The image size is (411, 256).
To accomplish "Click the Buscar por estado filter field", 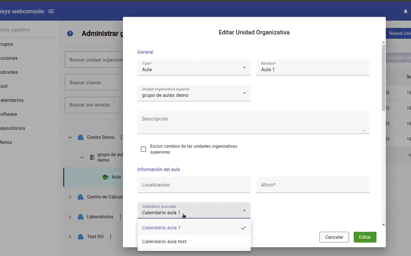I will point(94,105).
